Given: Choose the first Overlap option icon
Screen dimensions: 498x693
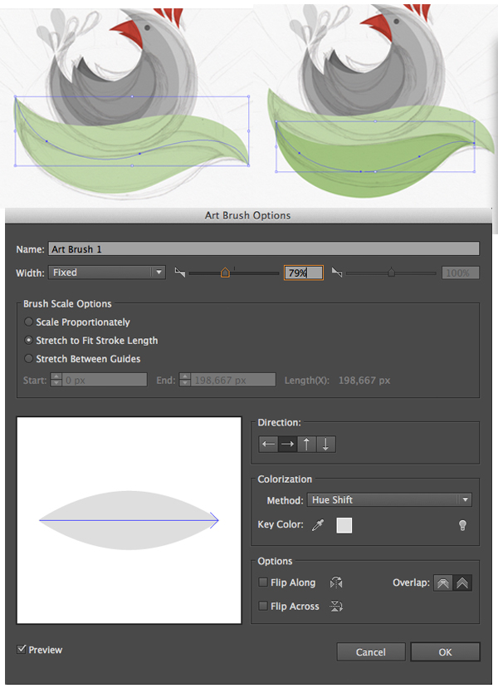Looking at the screenshot, I should 443,583.
